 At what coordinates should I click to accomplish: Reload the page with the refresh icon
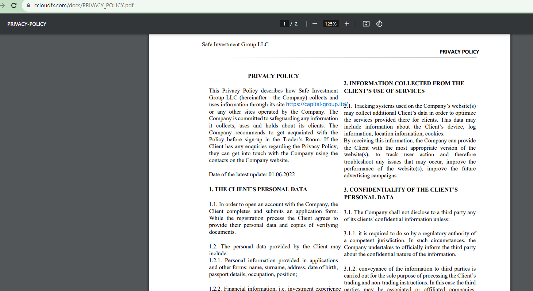coord(14,5)
